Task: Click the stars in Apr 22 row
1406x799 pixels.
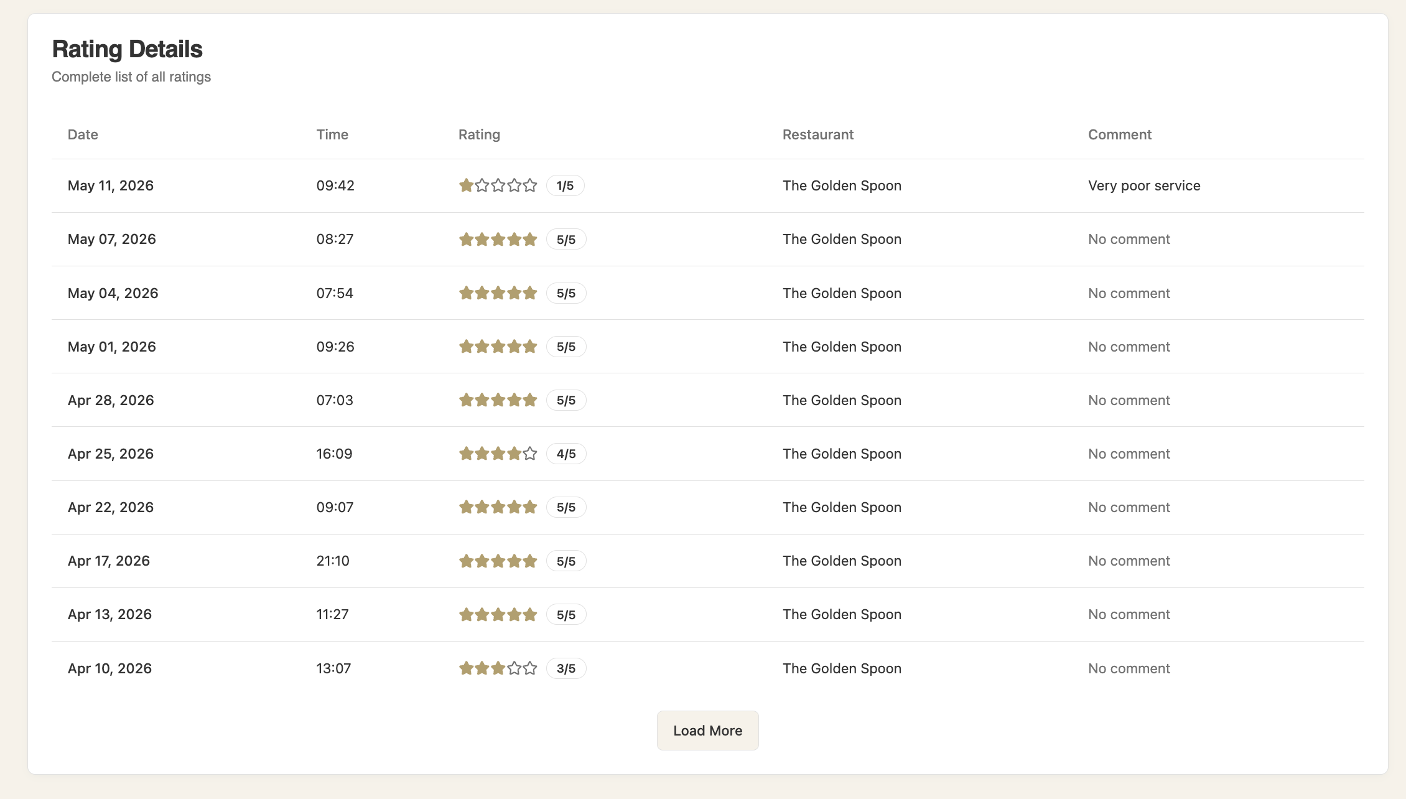Action: [498, 507]
